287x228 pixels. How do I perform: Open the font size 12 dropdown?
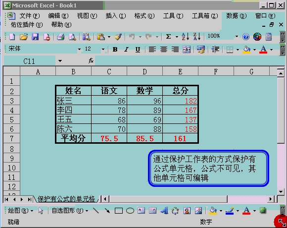coord(103,49)
